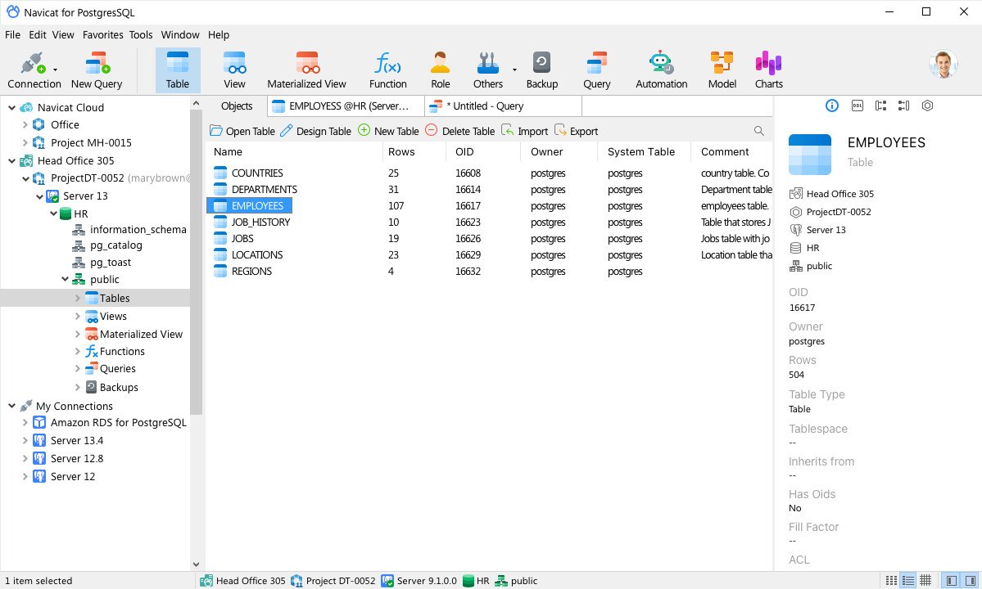This screenshot has height=589, width=982.
Task: Toggle the right information pane visibility
Action: click(971, 581)
